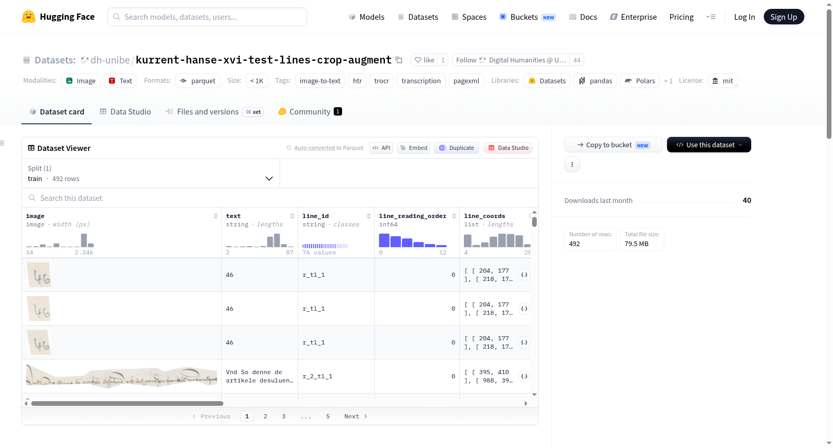Click sort icon on text column
Screen dimensions: 833x448
(x=292, y=216)
